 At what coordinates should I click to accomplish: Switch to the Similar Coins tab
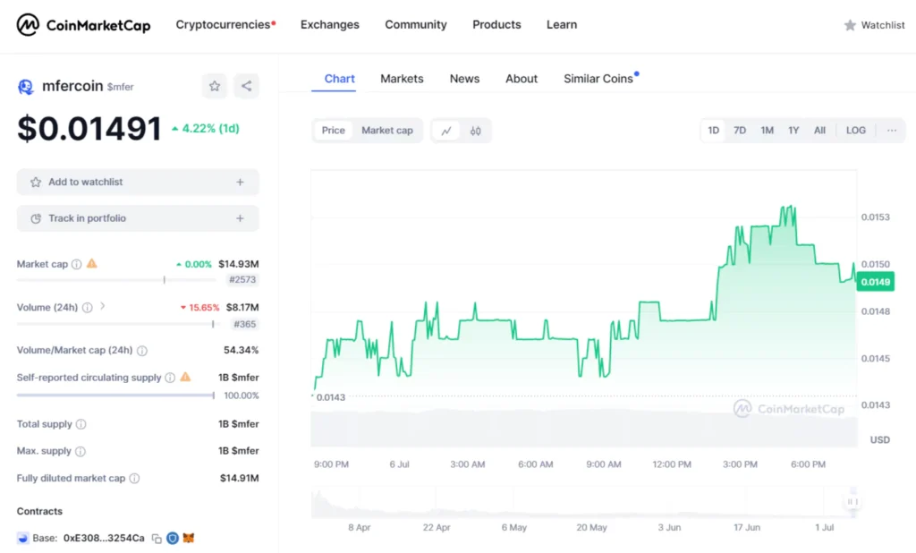pos(598,79)
